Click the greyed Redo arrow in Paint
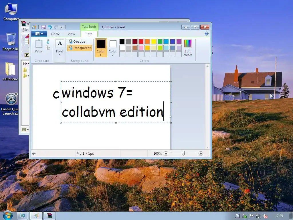 click(56, 27)
